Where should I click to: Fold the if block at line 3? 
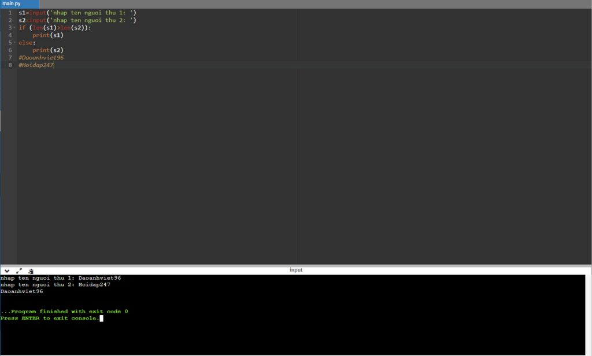[x=14, y=28]
